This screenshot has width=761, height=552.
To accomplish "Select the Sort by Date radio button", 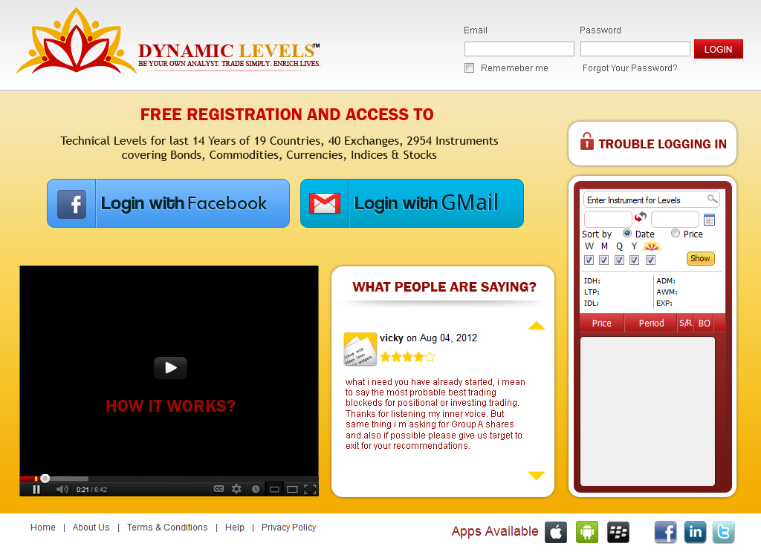I will 627,233.
